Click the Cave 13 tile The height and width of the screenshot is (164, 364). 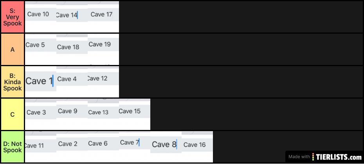tap(103, 114)
